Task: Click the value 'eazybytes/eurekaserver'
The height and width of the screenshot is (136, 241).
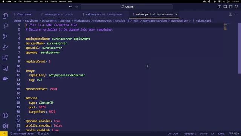Action: [x=67, y=75]
